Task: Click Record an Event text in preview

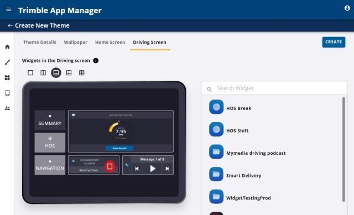Action: (x=88, y=170)
